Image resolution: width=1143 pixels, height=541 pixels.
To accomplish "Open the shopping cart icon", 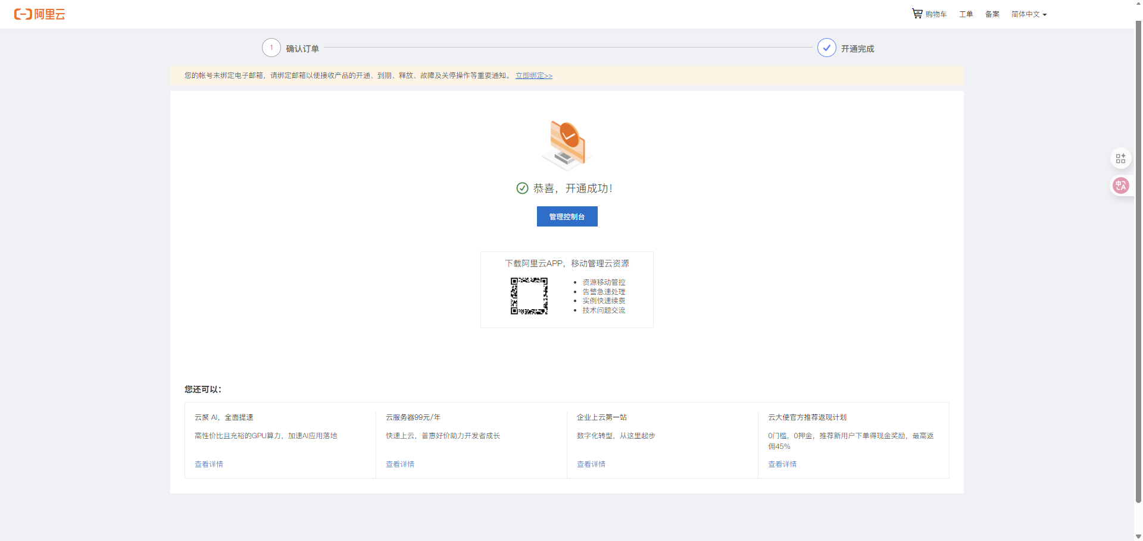I will 917,14.
